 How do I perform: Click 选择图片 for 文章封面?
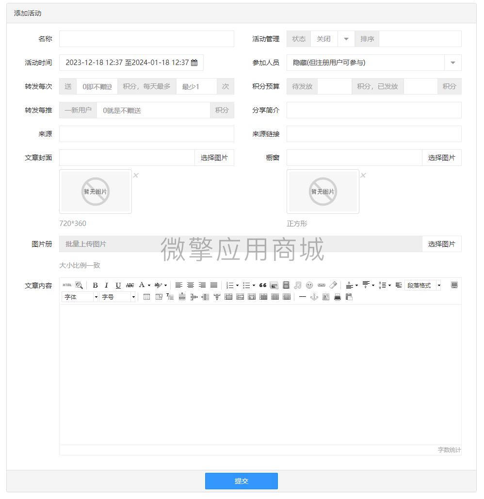click(x=214, y=158)
